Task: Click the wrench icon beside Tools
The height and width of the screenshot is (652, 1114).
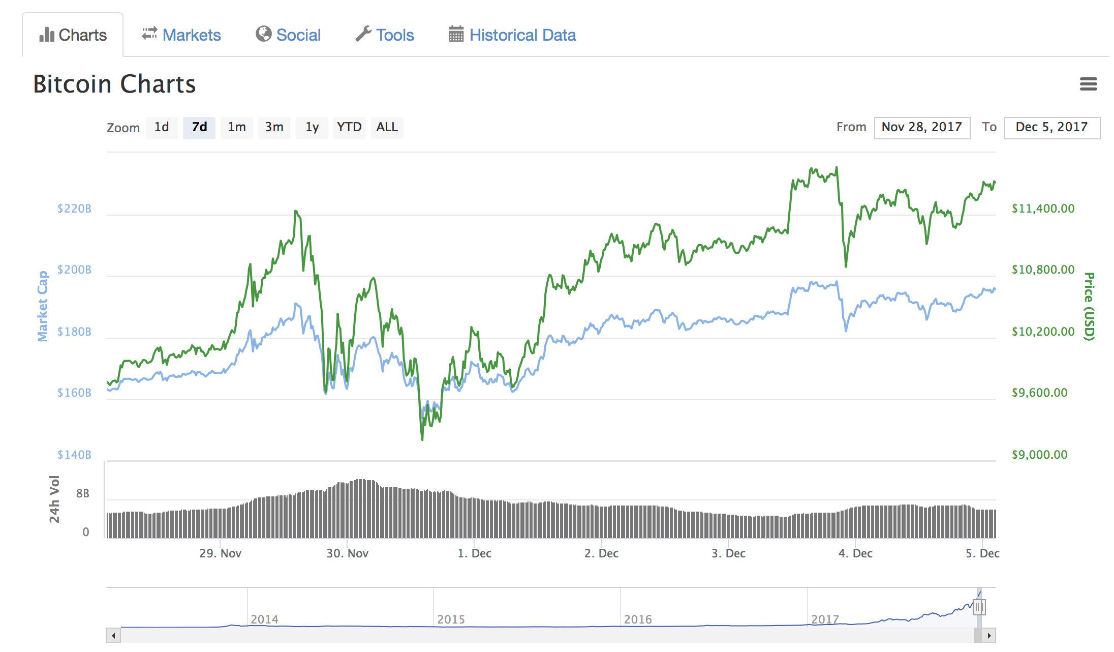Action: tap(363, 34)
